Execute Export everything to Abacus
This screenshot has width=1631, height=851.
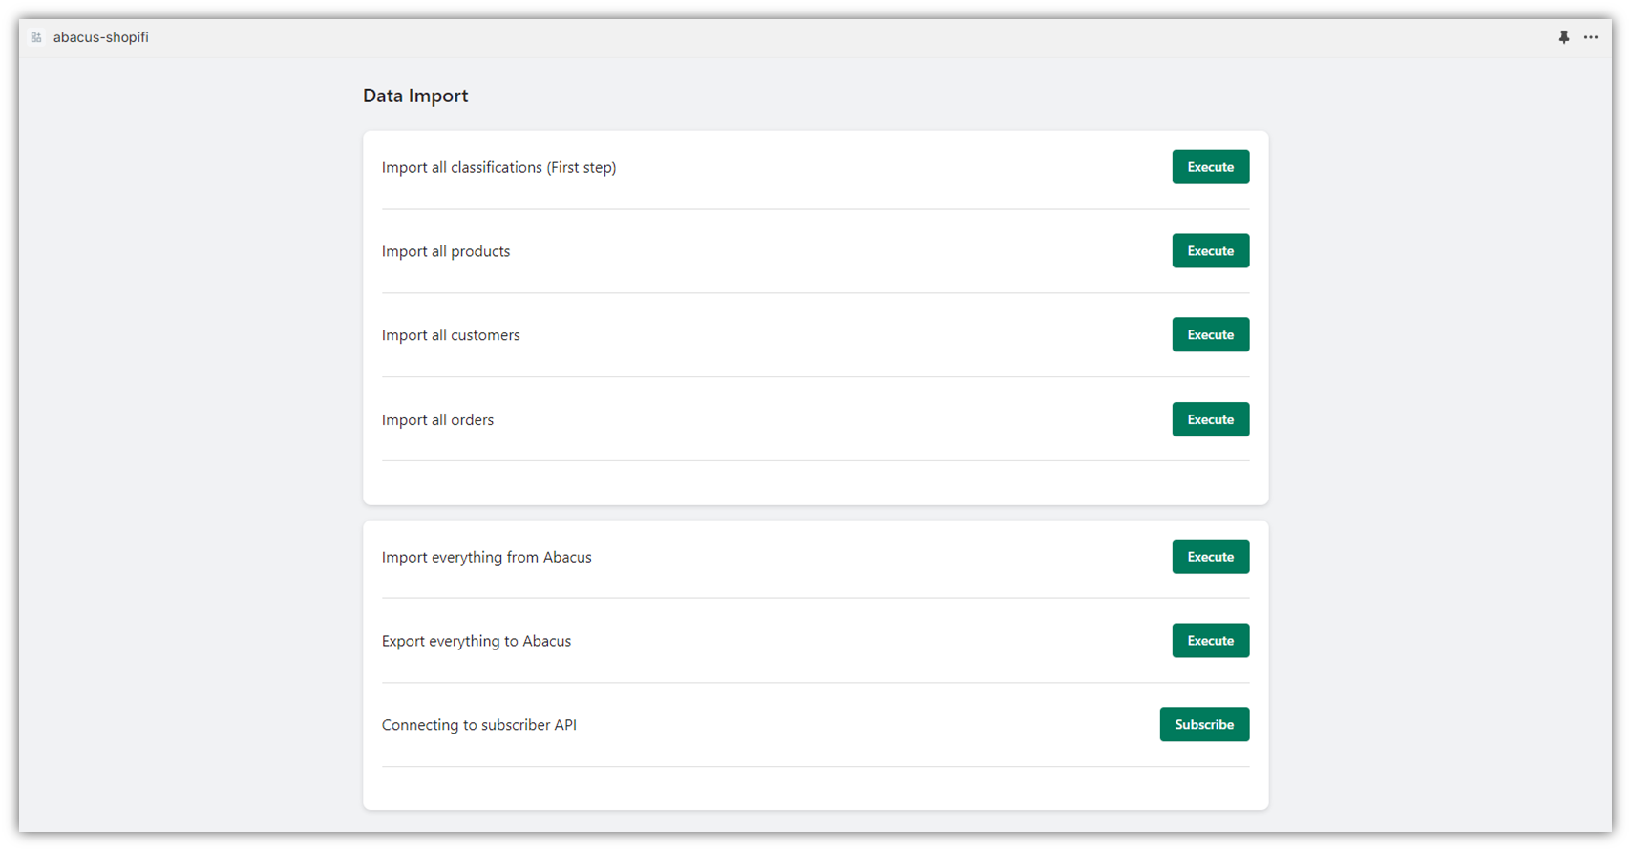pyautogui.click(x=1210, y=641)
